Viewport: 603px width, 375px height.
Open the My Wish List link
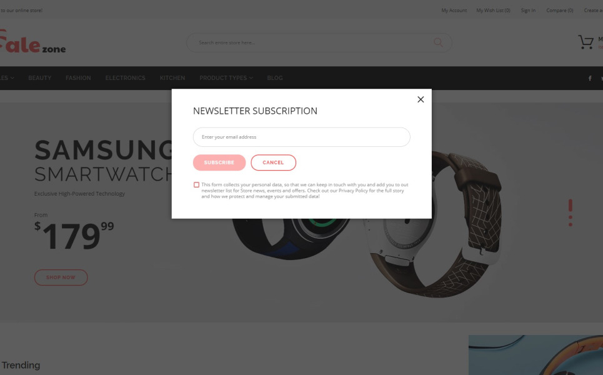pyautogui.click(x=493, y=11)
